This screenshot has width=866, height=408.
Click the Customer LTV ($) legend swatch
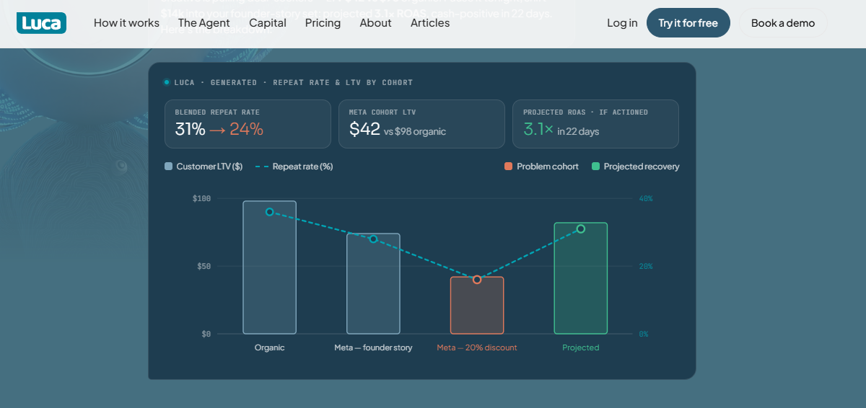(169, 167)
